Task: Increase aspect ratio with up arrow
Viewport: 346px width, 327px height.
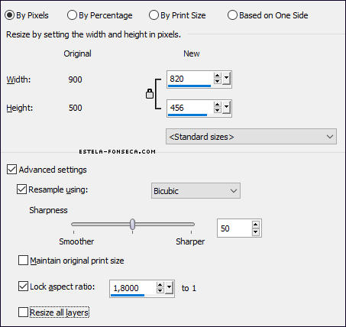Action: [160, 285]
